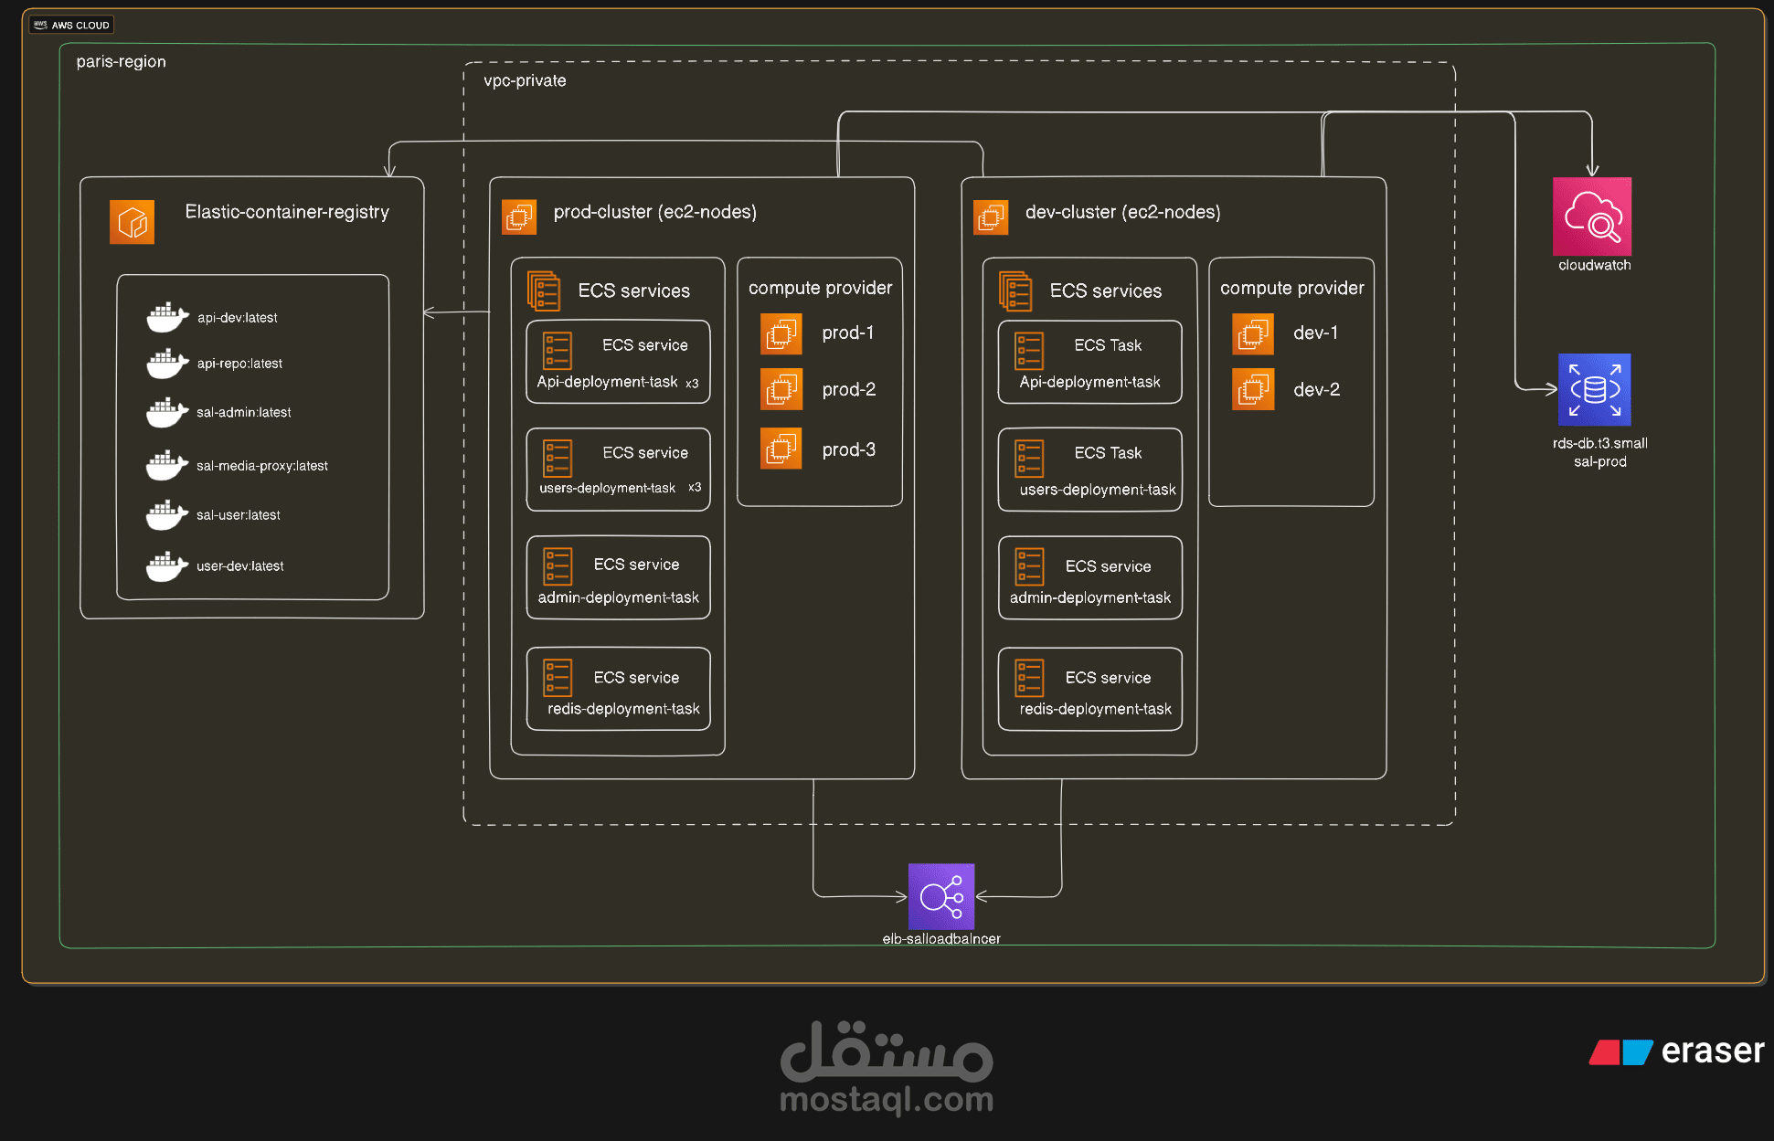
Task: Select the Docker whale icon next to api-dev:latest
Action: [x=166, y=317]
